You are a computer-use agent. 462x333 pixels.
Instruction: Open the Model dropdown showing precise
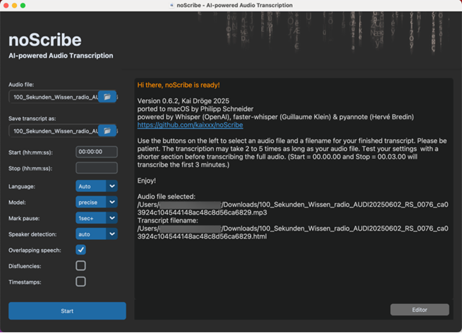pos(111,202)
